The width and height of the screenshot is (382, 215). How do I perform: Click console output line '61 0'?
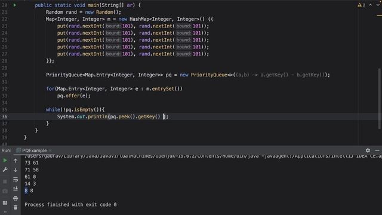coord(30,177)
